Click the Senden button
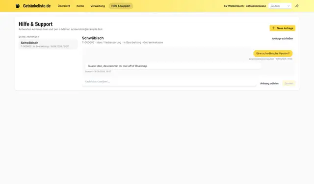 (288, 84)
